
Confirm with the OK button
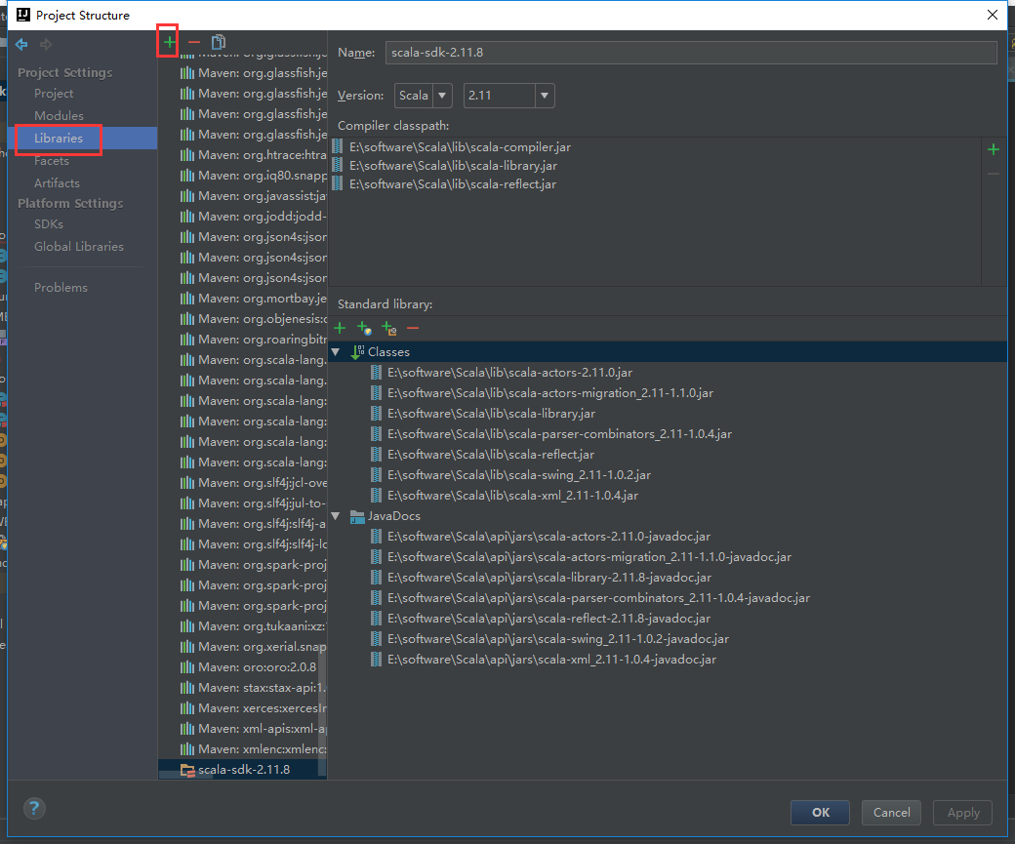coord(820,812)
